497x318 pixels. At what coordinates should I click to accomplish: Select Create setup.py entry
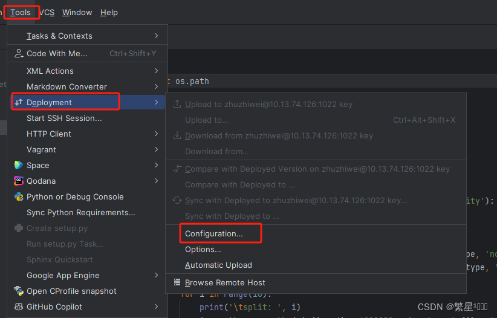click(x=88, y=229)
